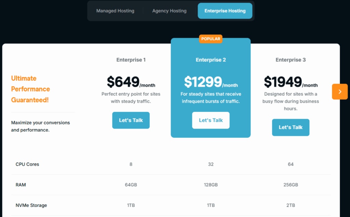Select the Enterprise 1 plan title

coord(131,60)
